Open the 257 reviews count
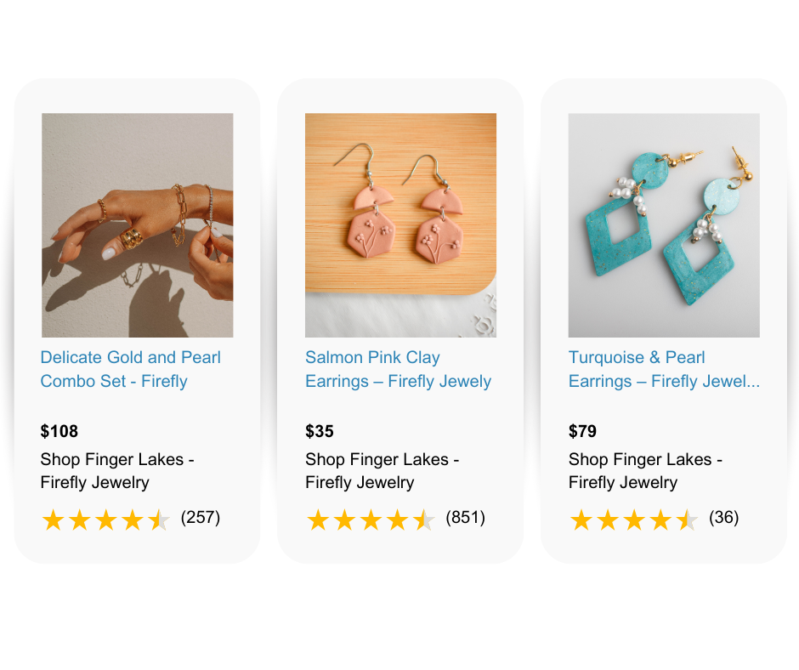Screen dimensions: 799x670 (201, 517)
